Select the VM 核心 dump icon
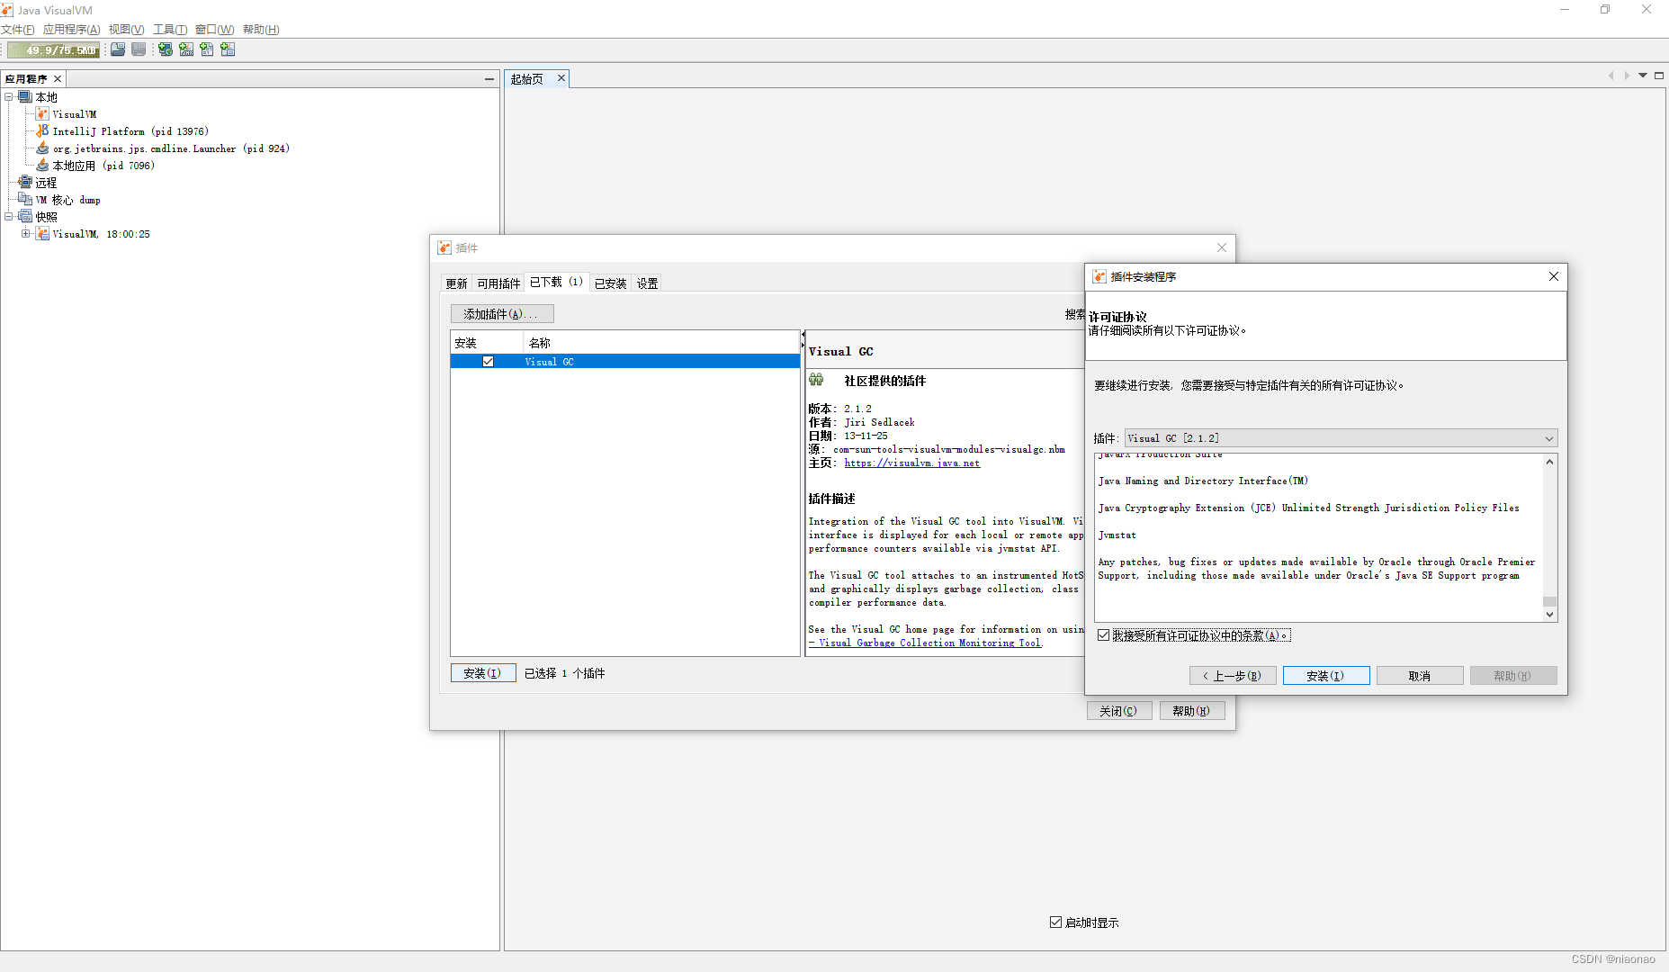This screenshot has height=972, width=1669. 25,200
